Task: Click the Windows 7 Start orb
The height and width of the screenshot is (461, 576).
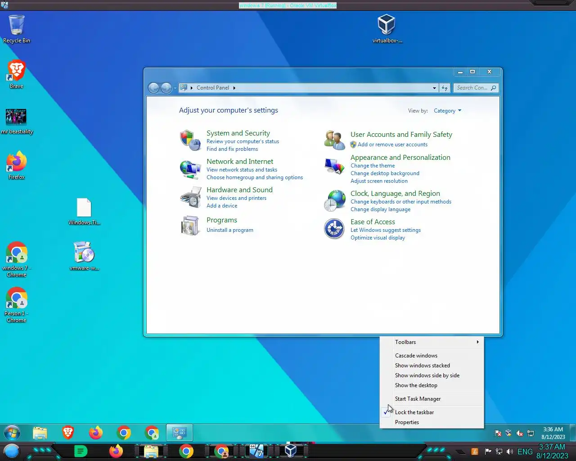Action: [12, 433]
